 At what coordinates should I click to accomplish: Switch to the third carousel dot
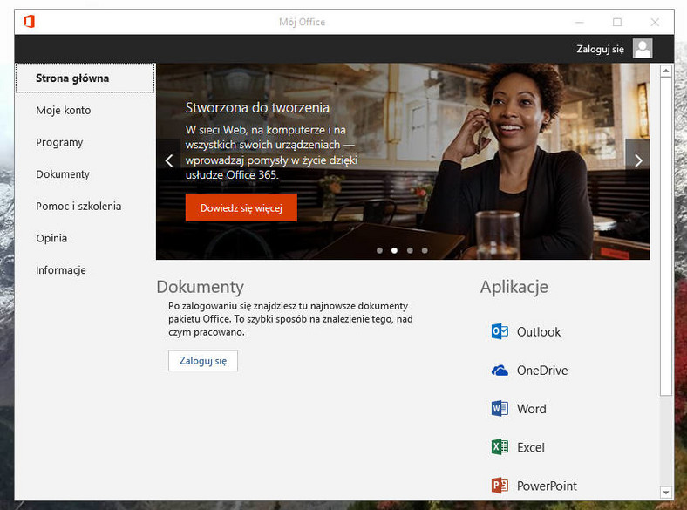410,250
